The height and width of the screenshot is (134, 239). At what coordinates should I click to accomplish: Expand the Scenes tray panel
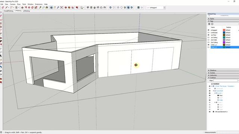click(209, 73)
